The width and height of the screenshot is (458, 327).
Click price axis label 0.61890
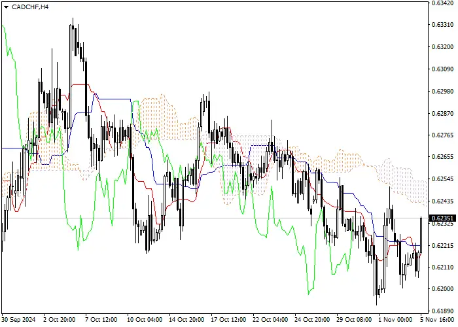tap(443, 311)
